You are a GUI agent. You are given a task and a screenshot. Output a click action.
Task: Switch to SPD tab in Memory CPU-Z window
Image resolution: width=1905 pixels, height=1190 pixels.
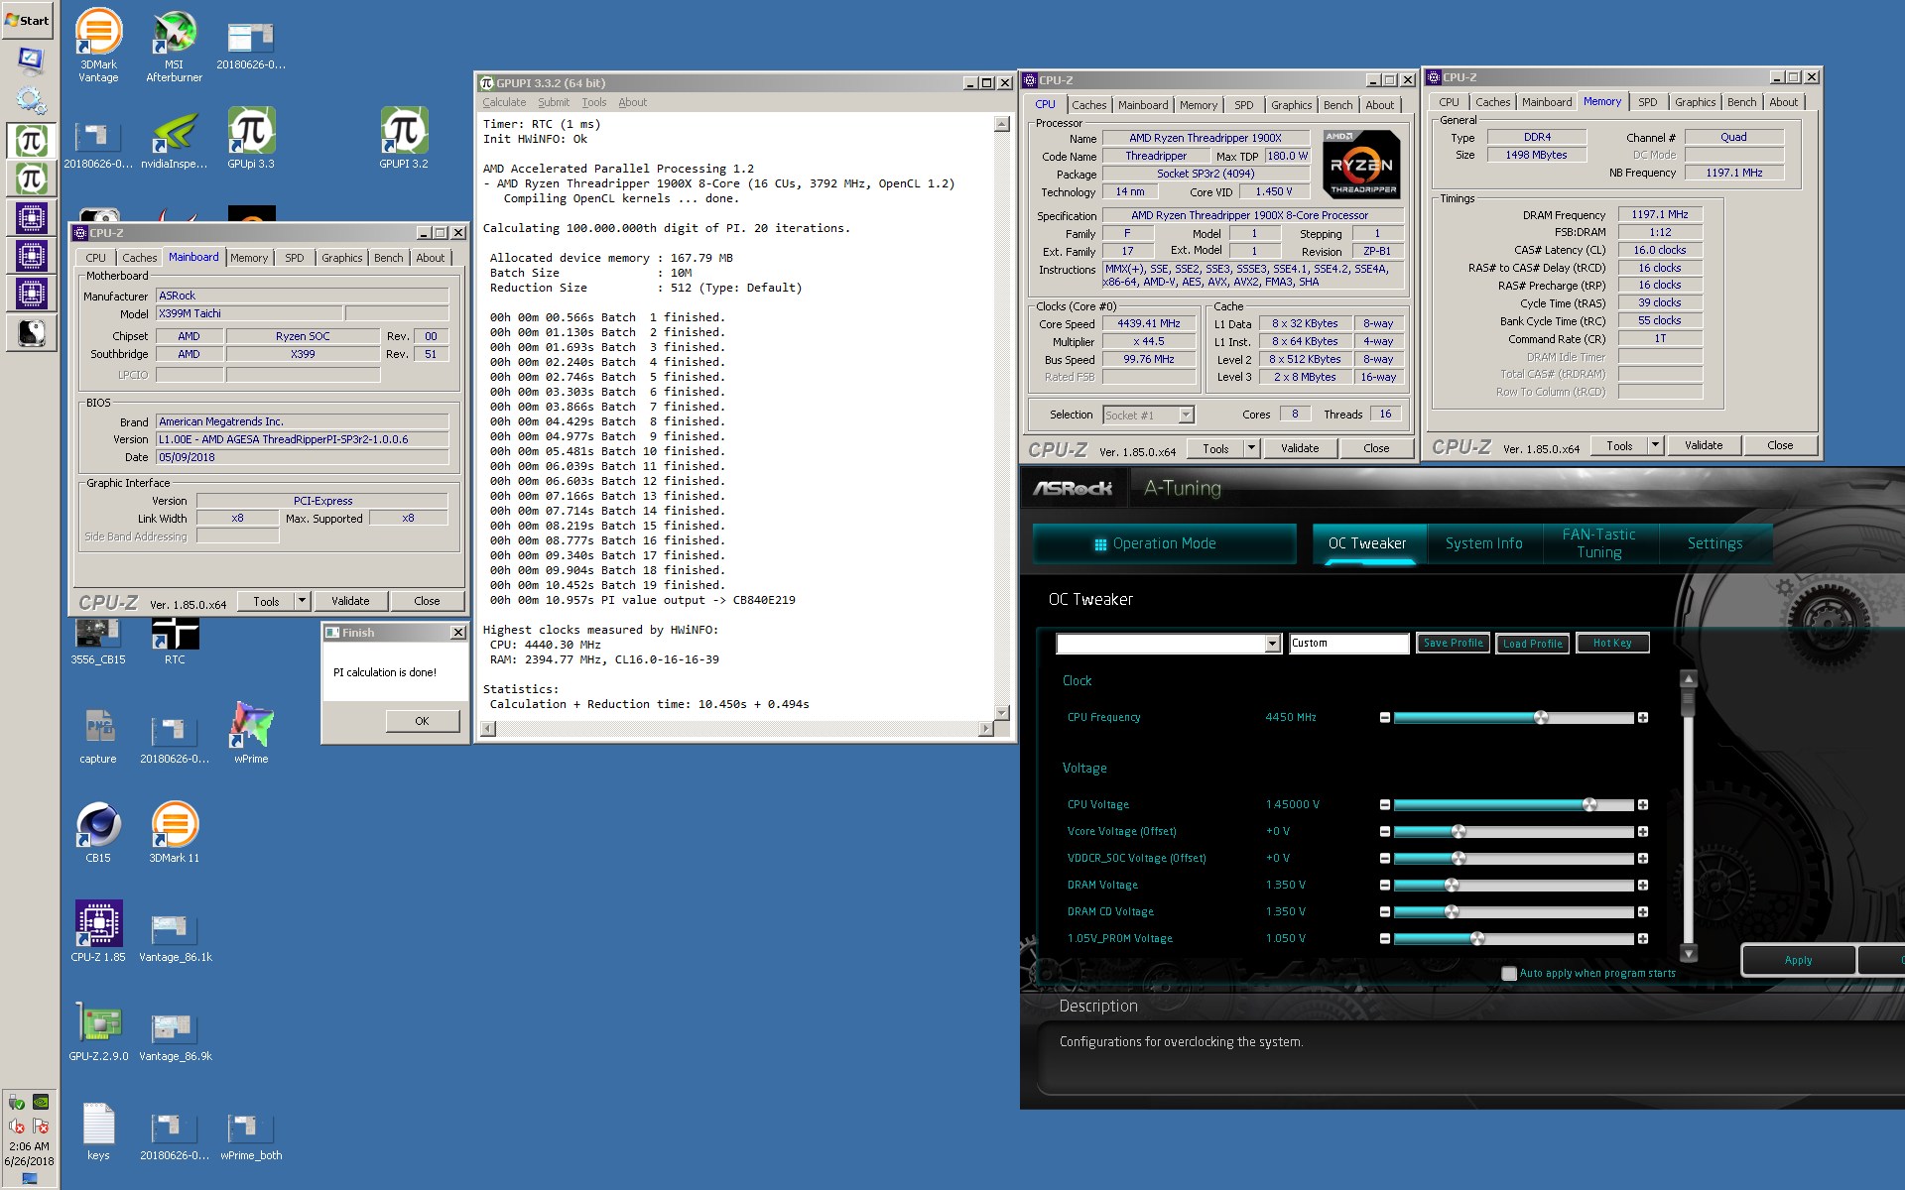coord(1647,102)
